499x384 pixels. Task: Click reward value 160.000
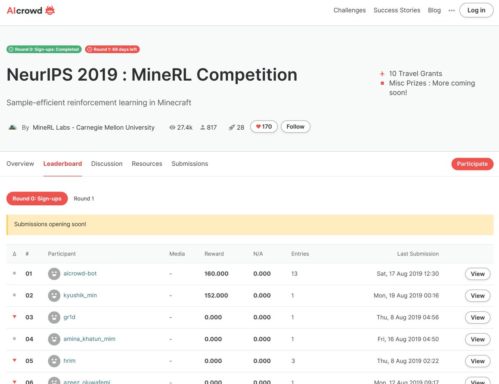[216, 274]
